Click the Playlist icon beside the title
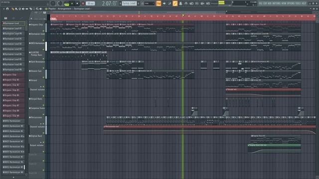 click(46, 9)
